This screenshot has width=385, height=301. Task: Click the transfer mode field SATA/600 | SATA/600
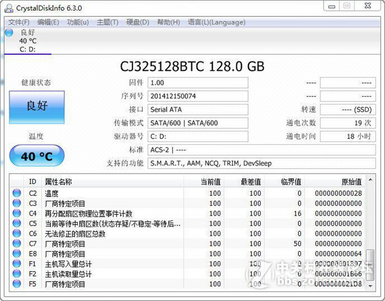click(x=198, y=123)
